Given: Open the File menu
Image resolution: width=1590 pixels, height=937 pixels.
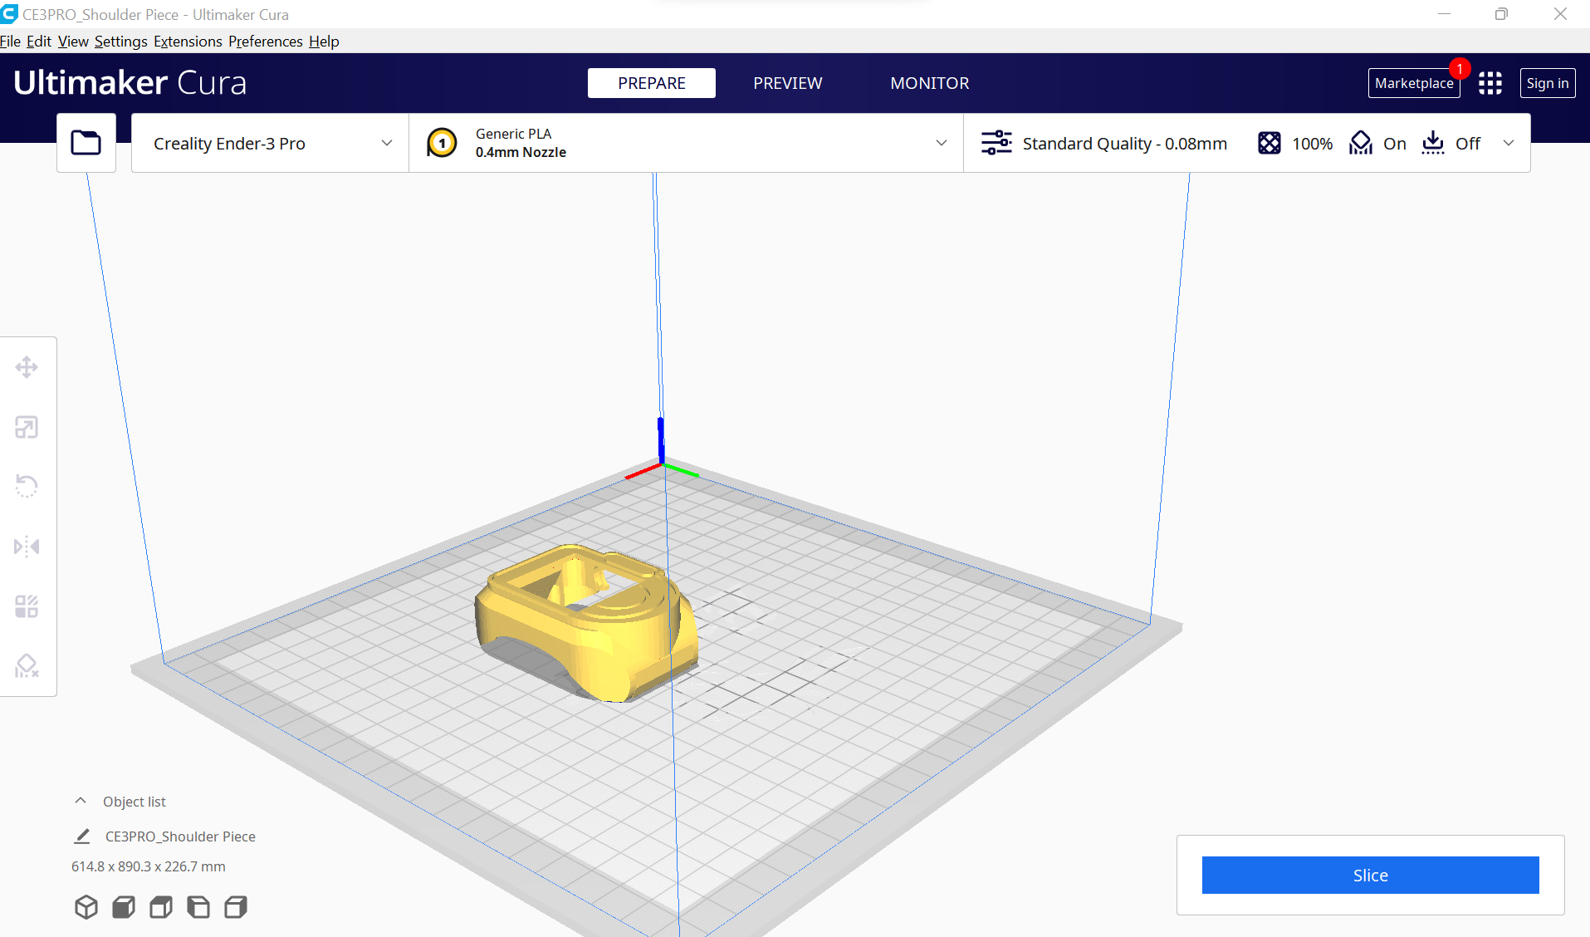Looking at the screenshot, I should [x=11, y=41].
